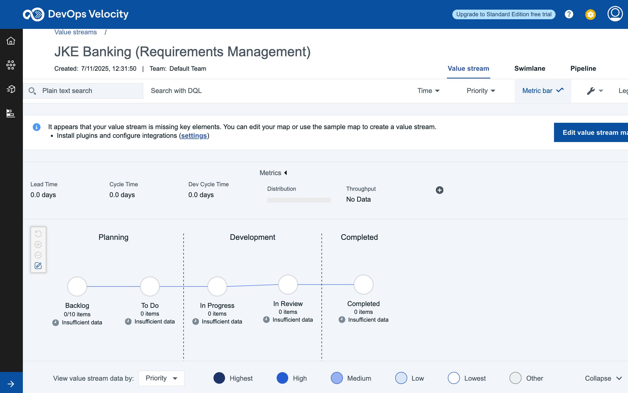
Task: Click the DevOps Velocity logo
Action: coord(76,14)
